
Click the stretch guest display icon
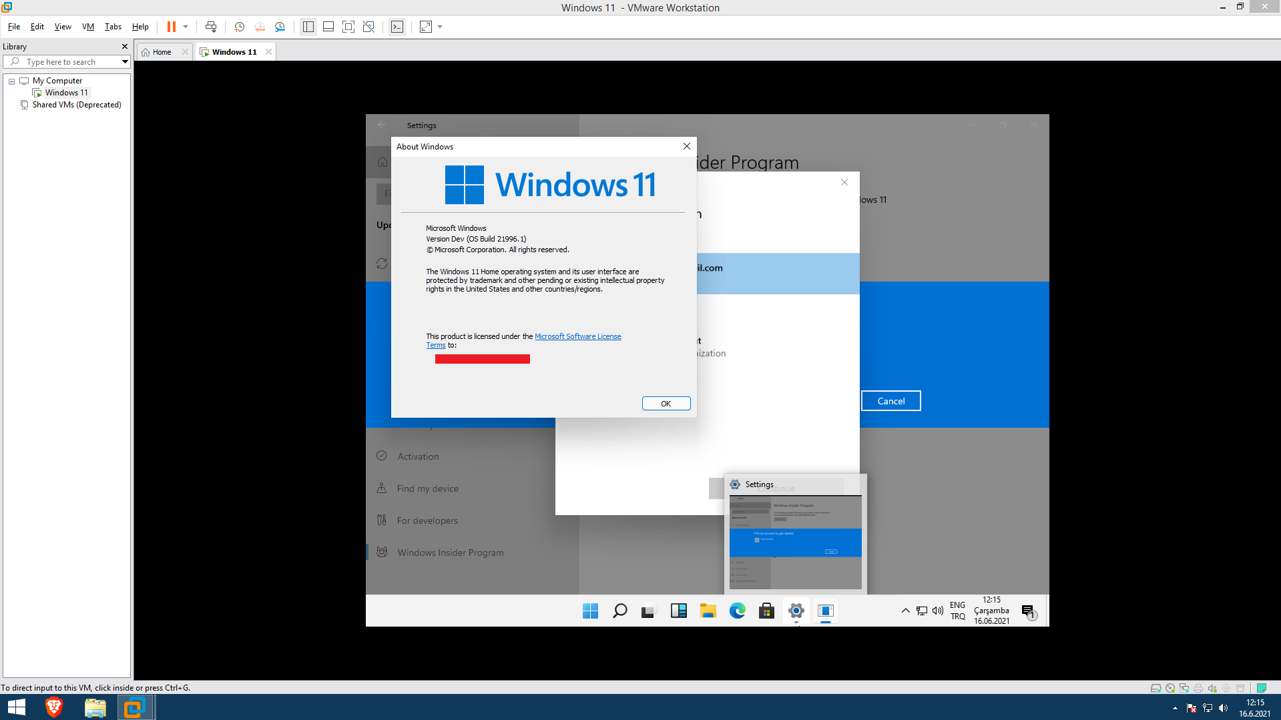point(426,27)
